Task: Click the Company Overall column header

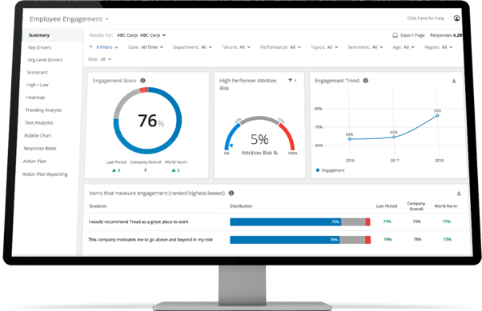Action: pyautogui.click(x=416, y=206)
